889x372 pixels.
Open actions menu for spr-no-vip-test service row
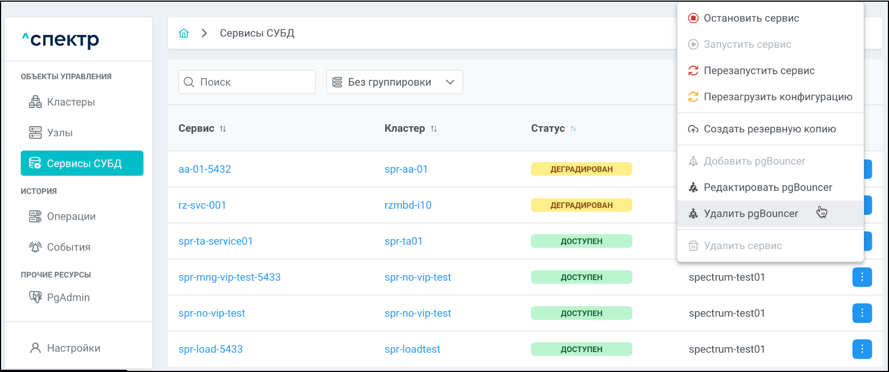[x=862, y=313]
